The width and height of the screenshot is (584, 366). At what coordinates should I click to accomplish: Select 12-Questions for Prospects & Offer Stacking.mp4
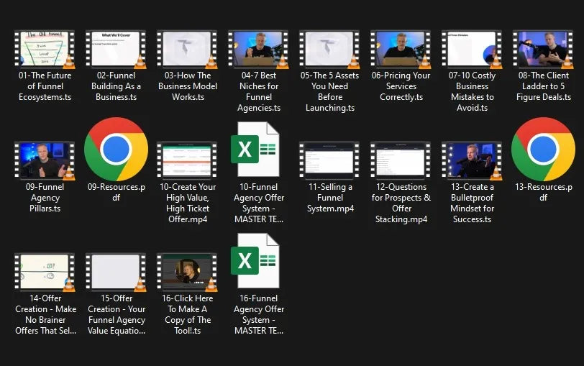pyautogui.click(x=401, y=160)
